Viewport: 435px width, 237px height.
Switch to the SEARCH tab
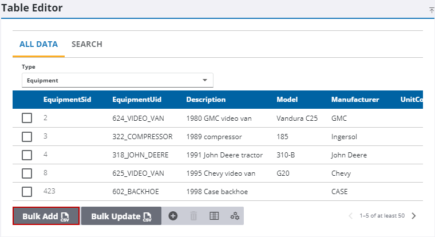[87, 44]
